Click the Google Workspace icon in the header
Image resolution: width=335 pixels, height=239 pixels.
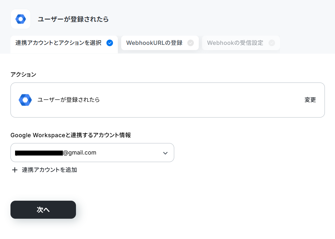tap(21, 19)
